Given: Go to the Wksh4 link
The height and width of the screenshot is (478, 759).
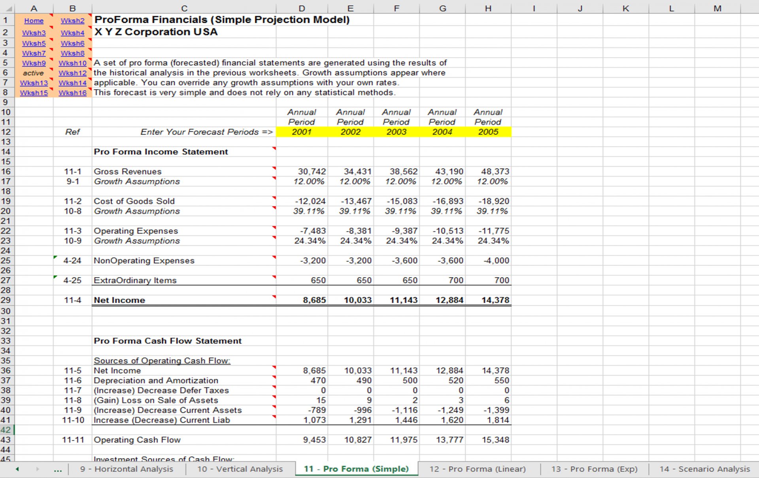Looking at the screenshot, I should (x=72, y=33).
